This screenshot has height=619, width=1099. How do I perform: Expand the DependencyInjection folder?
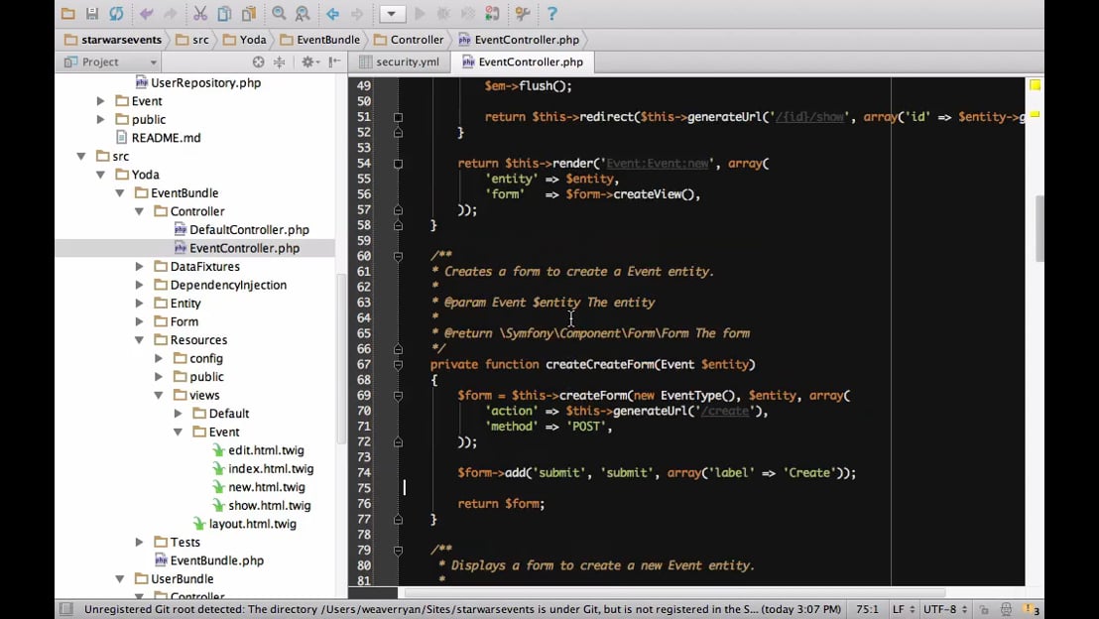139,285
